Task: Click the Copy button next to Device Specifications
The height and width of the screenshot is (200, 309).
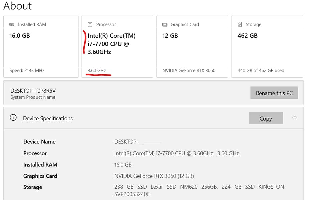Action: pos(266,118)
